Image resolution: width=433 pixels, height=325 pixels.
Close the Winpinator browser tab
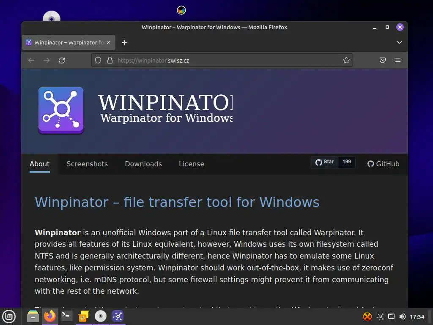pyautogui.click(x=109, y=42)
